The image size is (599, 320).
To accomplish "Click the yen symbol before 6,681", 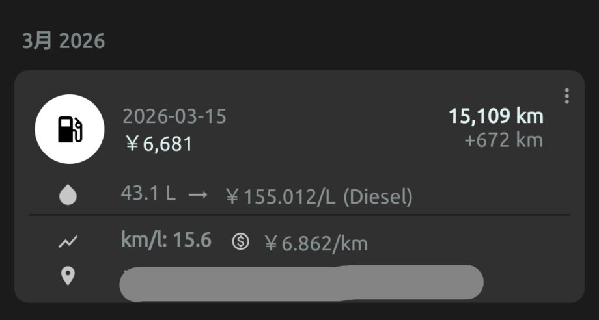I will (132, 144).
